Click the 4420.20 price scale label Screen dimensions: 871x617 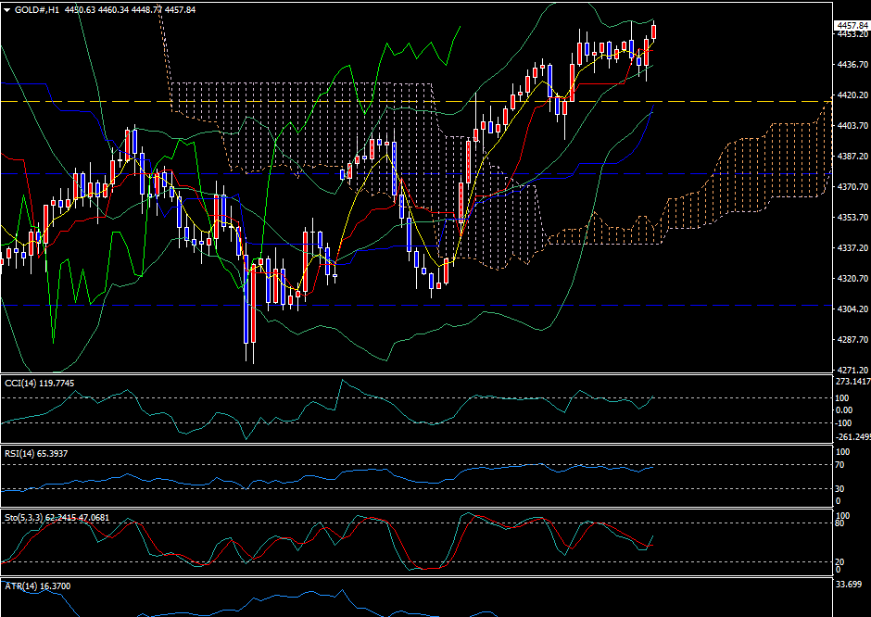851,95
